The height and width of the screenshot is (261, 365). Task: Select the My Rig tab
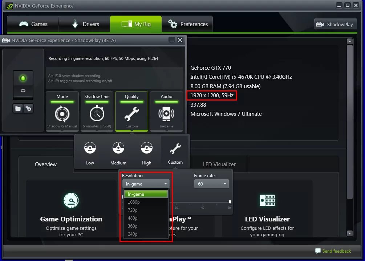(x=136, y=24)
